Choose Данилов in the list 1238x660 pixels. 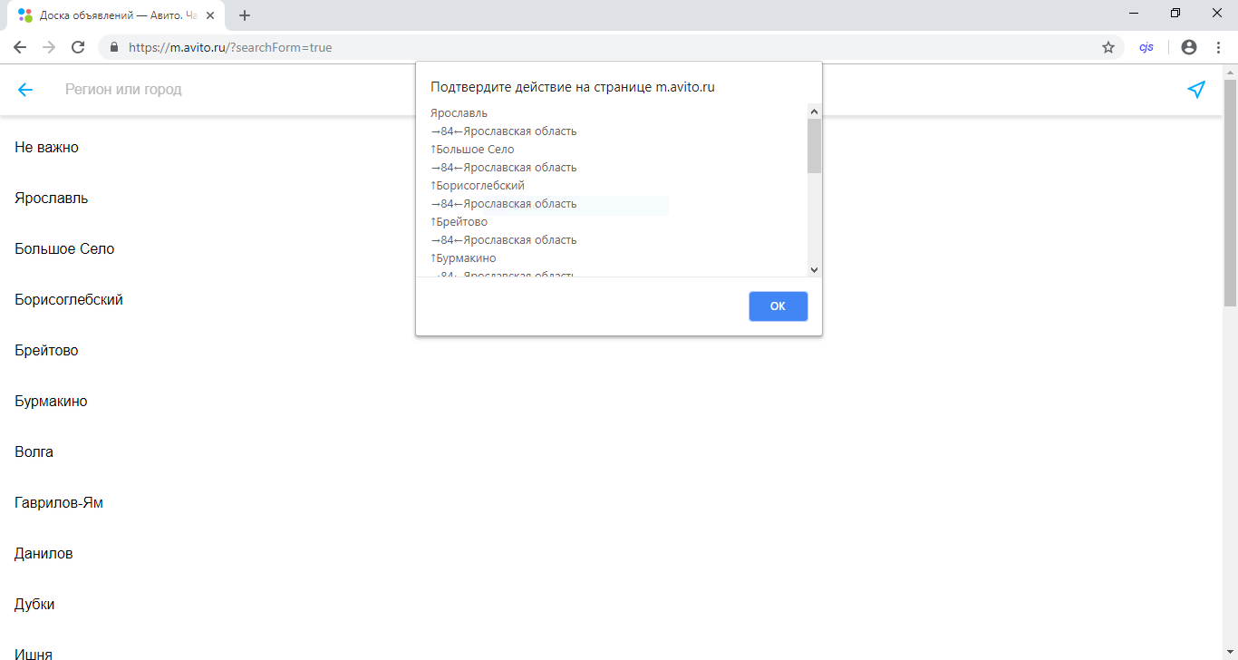(x=44, y=553)
